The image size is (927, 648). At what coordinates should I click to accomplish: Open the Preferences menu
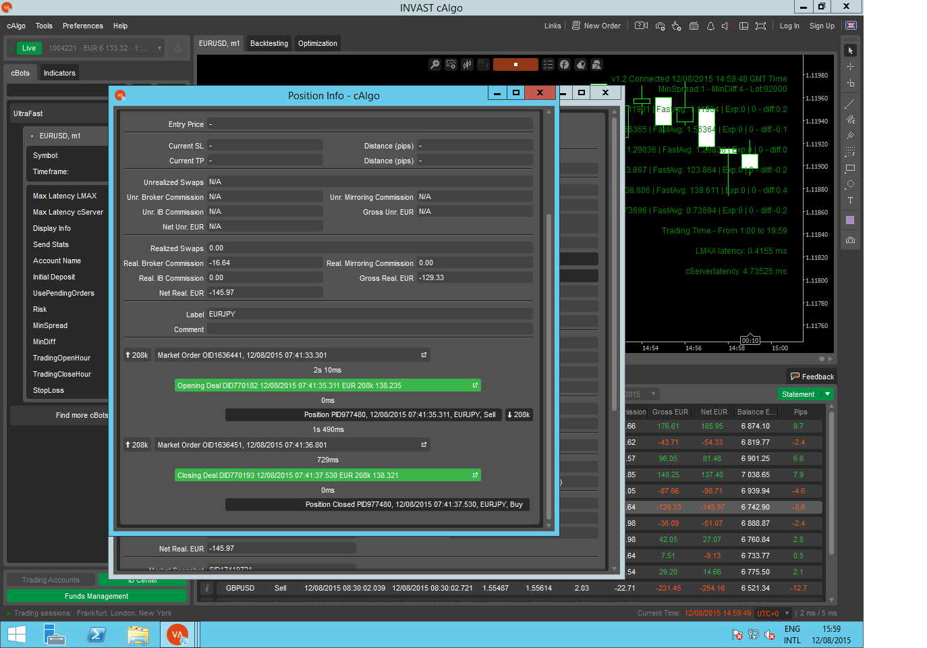[x=83, y=26]
